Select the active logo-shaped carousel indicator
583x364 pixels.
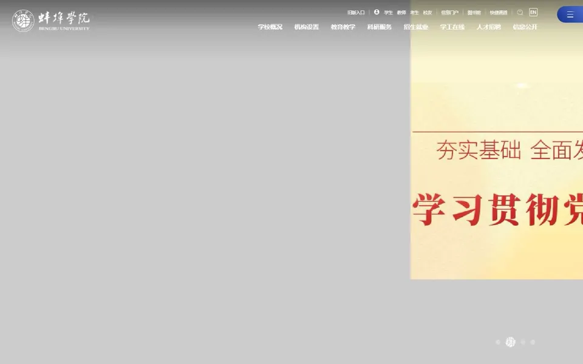(511, 342)
